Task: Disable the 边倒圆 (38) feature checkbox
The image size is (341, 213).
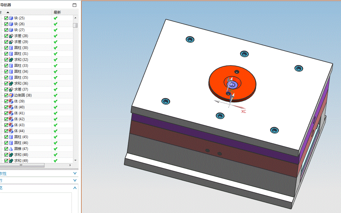Action: coord(6,95)
